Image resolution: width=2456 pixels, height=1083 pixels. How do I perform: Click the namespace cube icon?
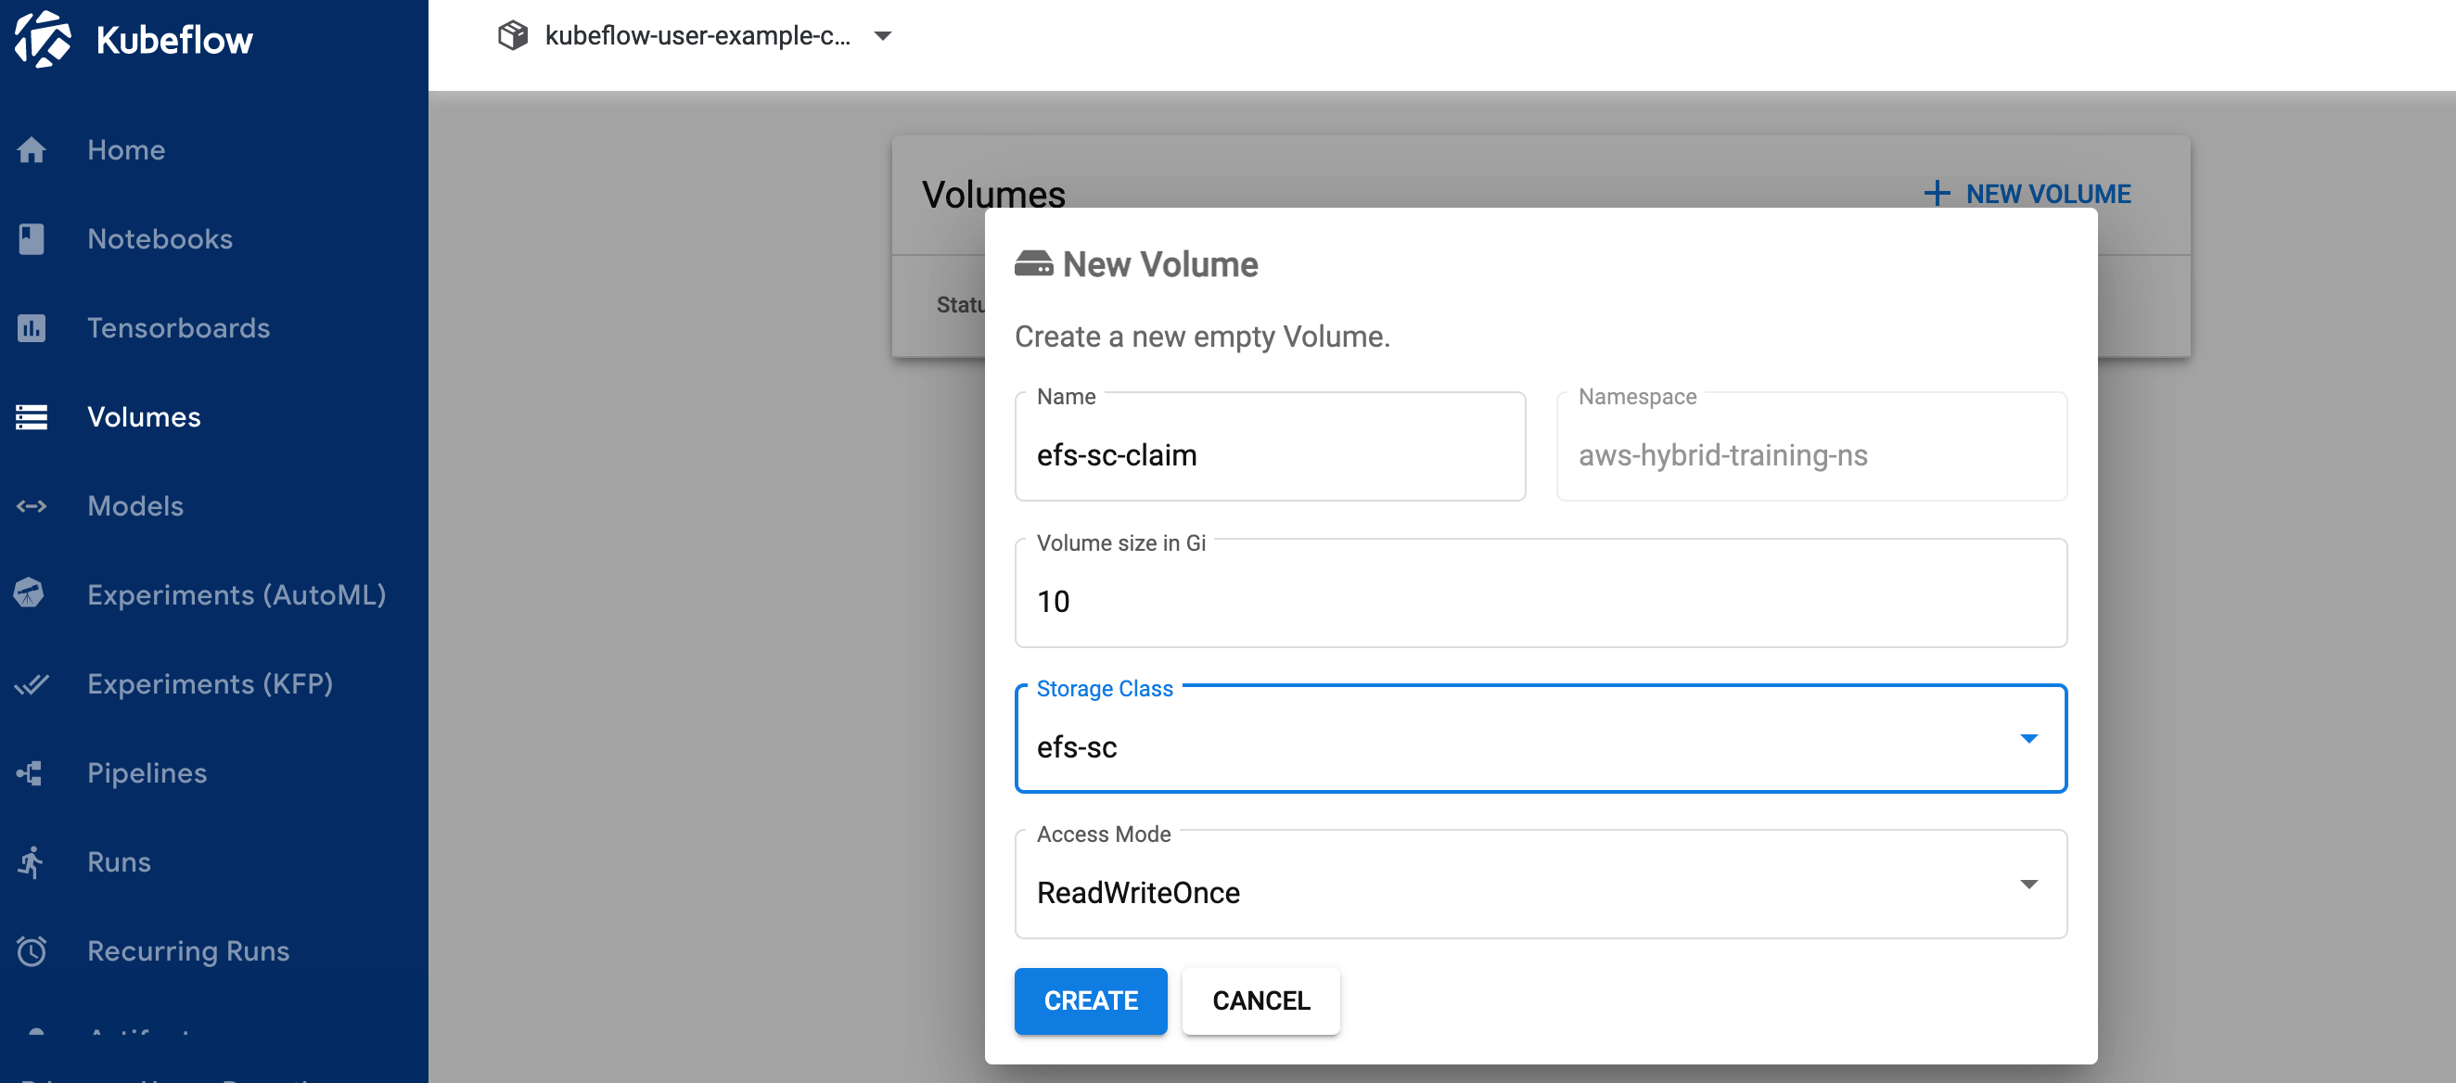coord(513,36)
